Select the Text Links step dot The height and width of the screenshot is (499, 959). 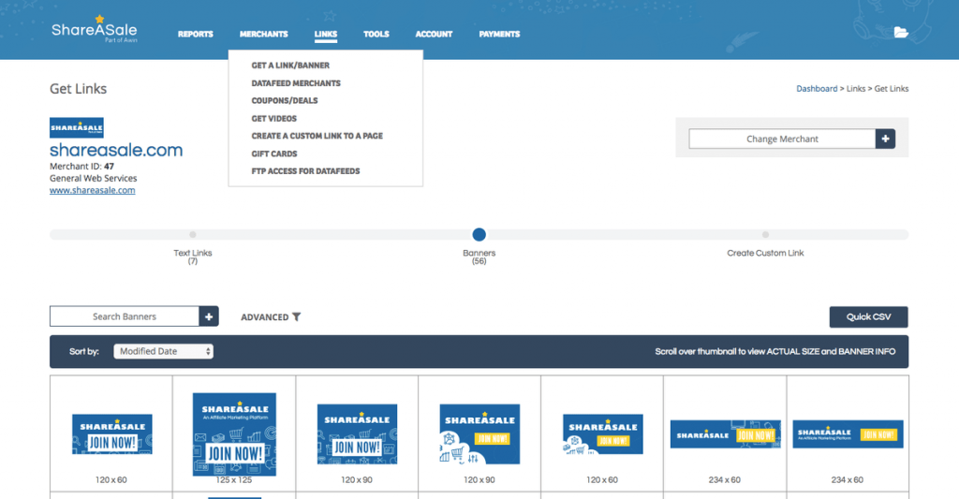click(193, 234)
